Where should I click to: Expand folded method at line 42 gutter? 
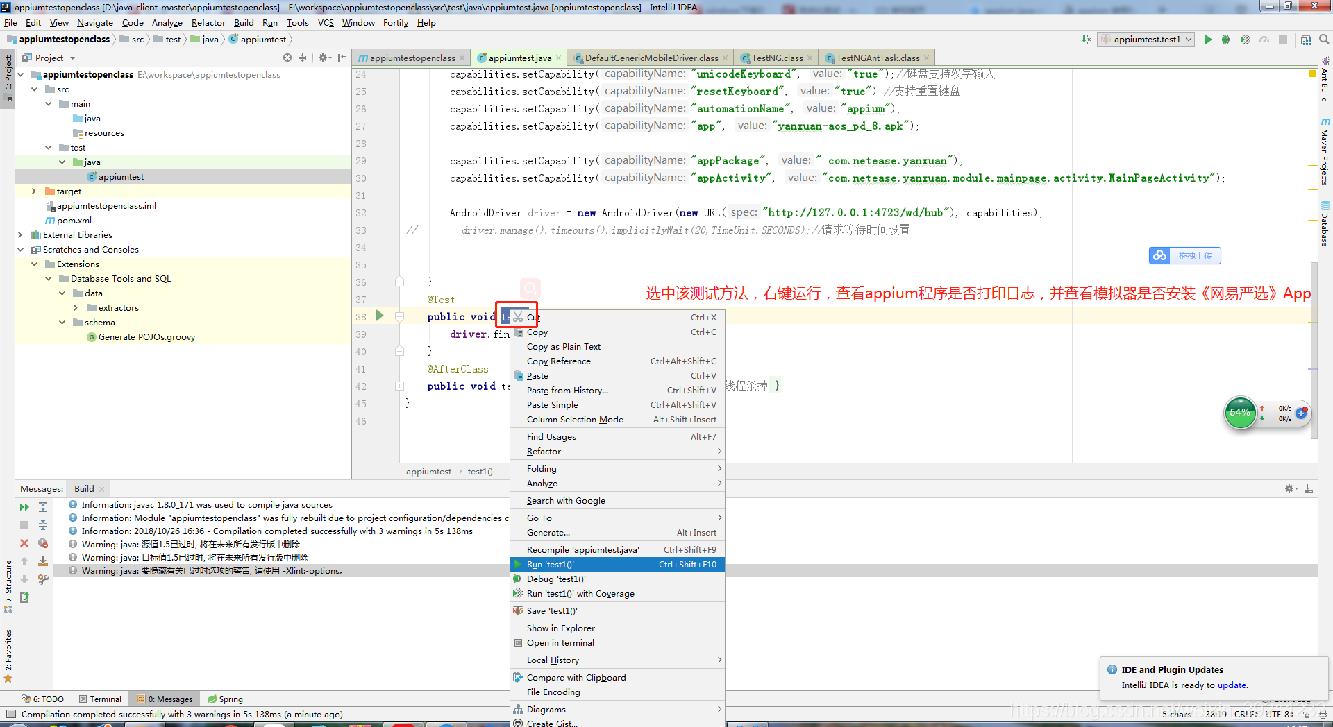pyautogui.click(x=400, y=386)
